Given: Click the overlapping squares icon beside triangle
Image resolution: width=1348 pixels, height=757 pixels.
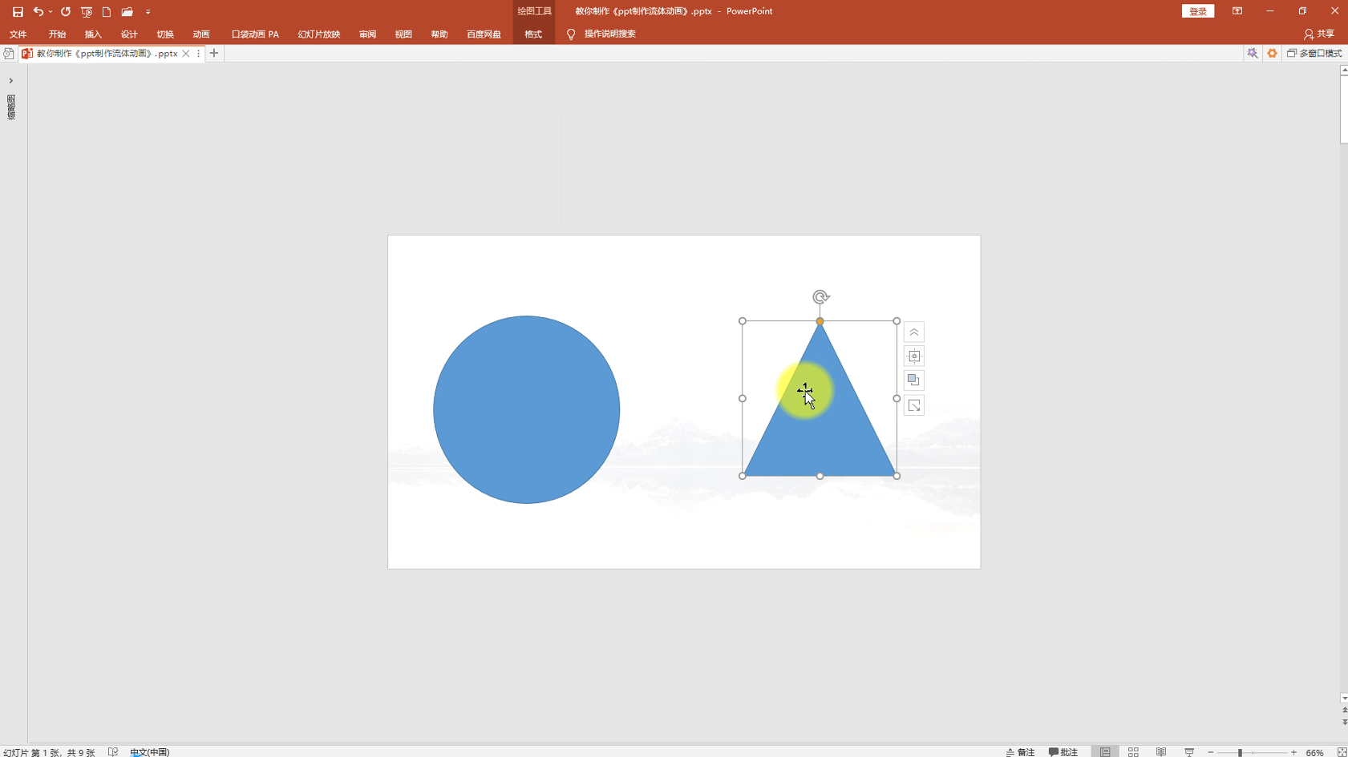Looking at the screenshot, I should (x=914, y=381).
